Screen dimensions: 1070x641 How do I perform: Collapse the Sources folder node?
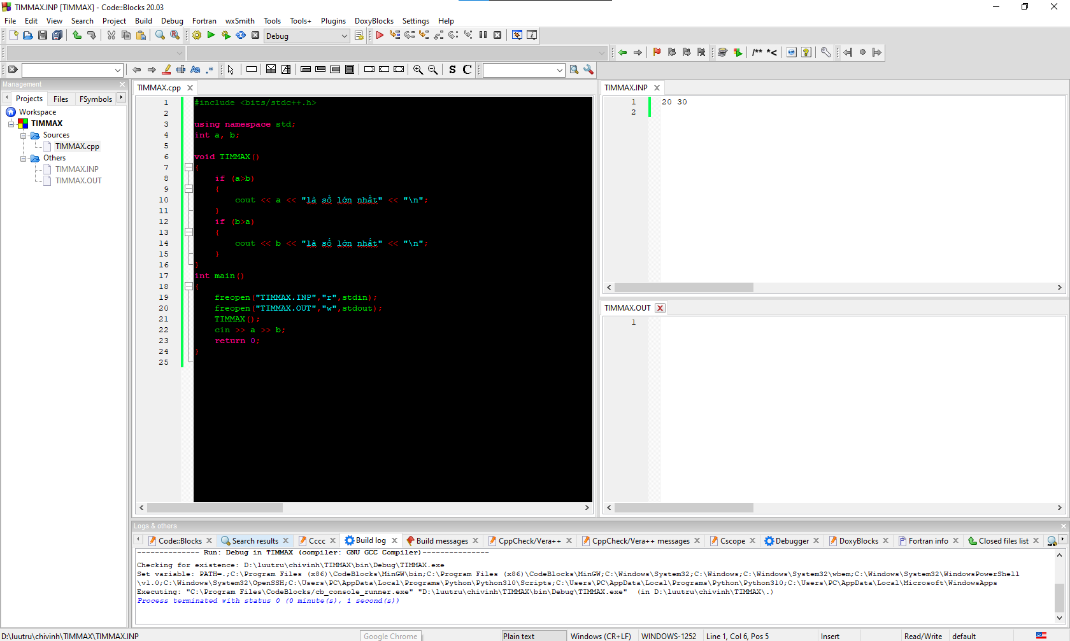click(x=24, y=135)
